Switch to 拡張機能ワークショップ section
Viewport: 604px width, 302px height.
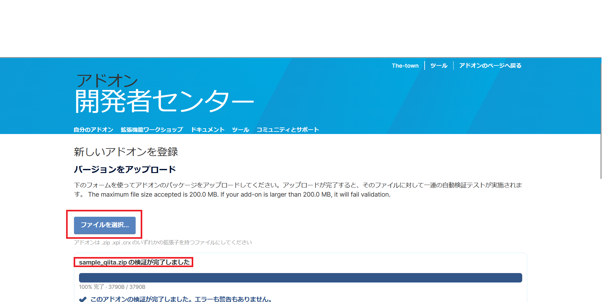click(x=151, y=129)
